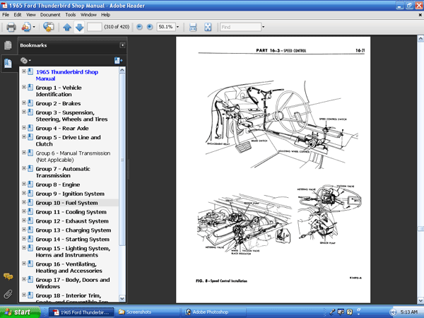The width and height of the screenshot is (424, 318).
Task: Open the Start Meeting toolbar icon
Action: click(26, 27)
